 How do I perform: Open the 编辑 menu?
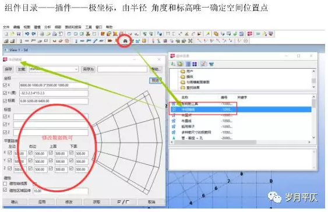(16, 27)
